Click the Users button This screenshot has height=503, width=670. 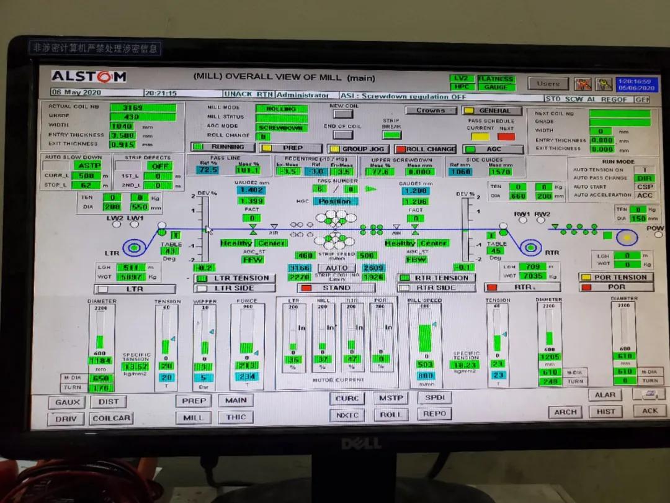click(x=548, y=84)
